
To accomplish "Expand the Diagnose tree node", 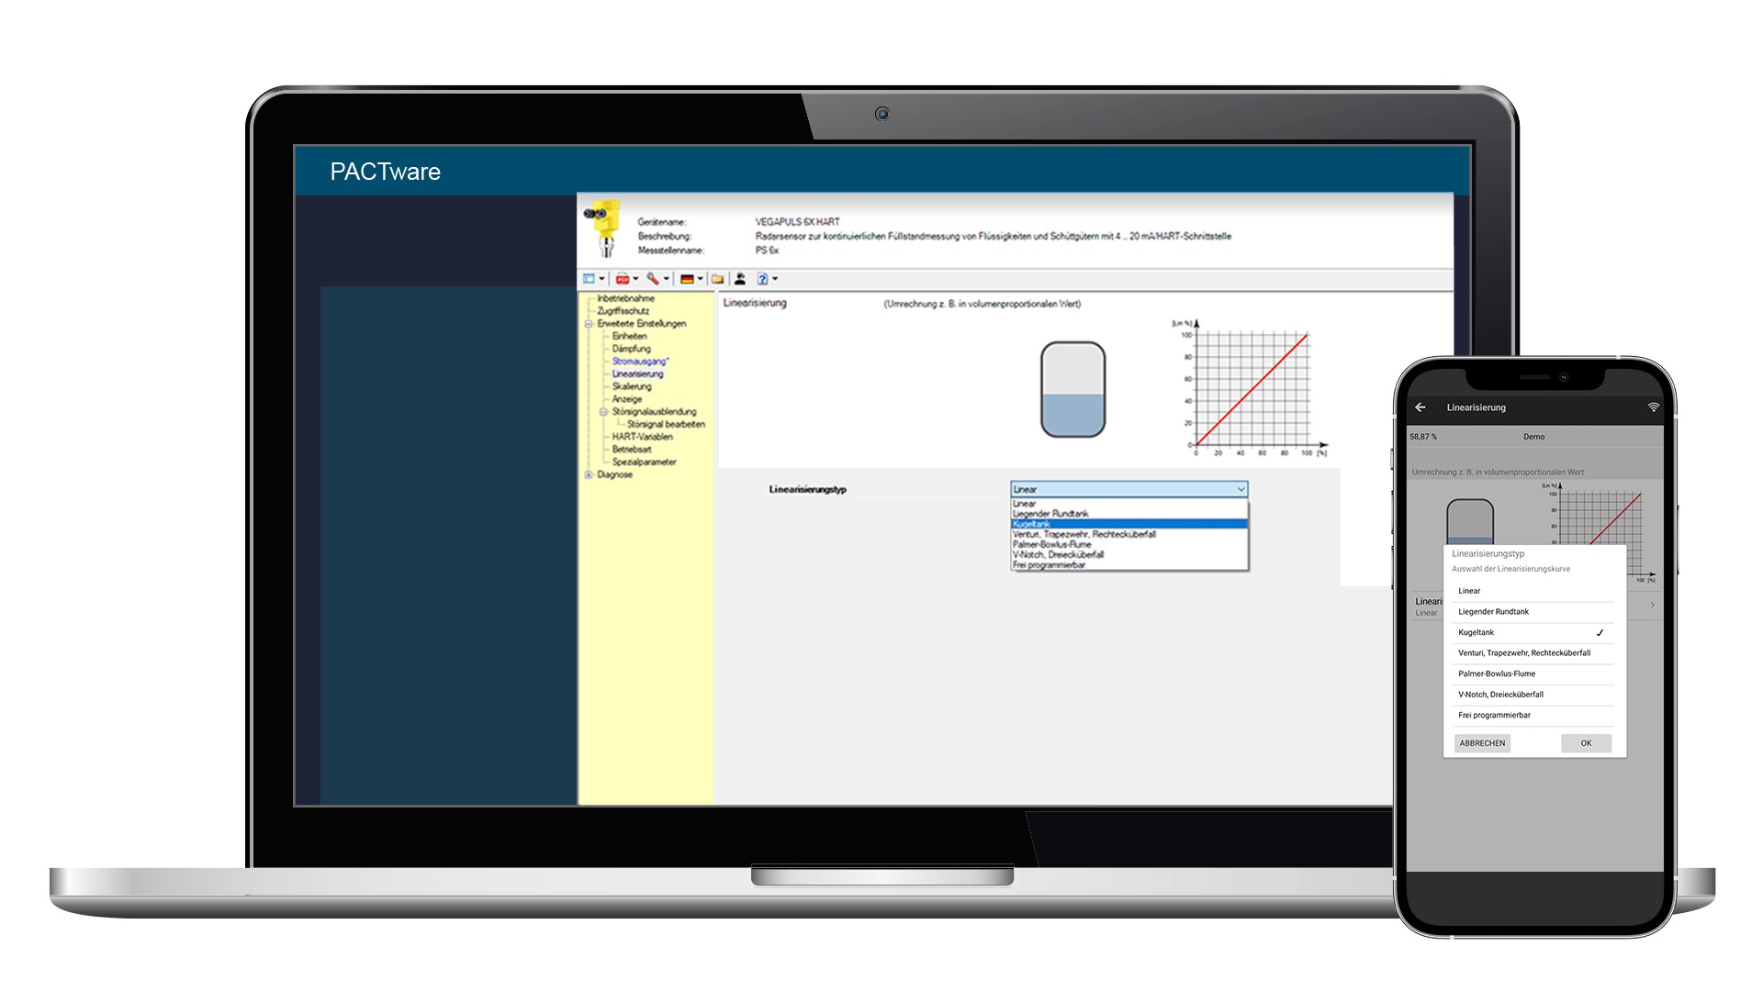I will coord(589,474).
